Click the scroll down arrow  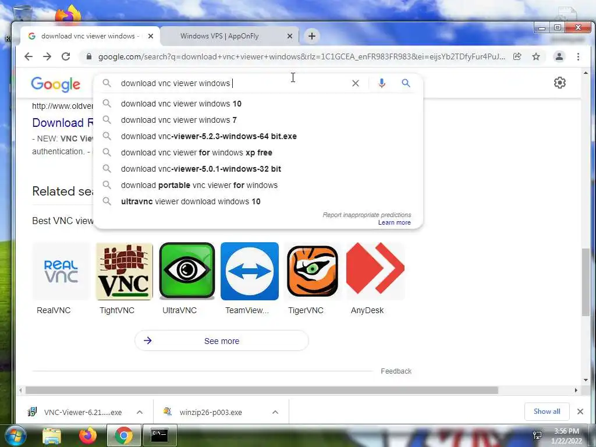coord(586,379)
